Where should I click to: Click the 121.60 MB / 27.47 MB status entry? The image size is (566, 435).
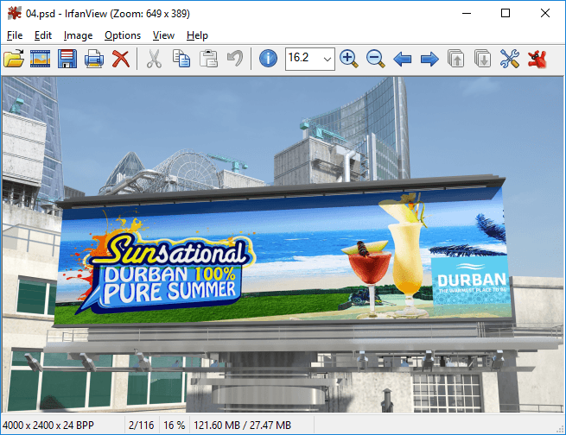pyautogui.click(x=242, y=426)
